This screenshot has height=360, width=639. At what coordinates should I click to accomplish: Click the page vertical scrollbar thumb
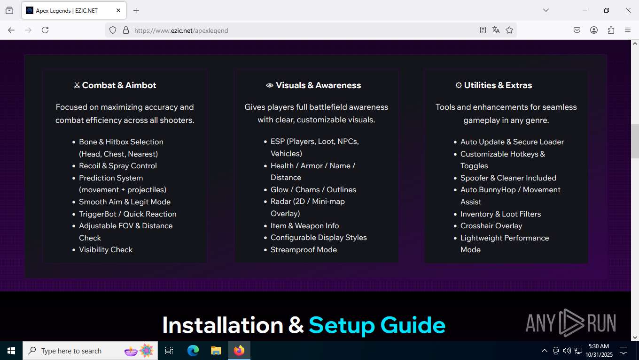tap(635, 141)
